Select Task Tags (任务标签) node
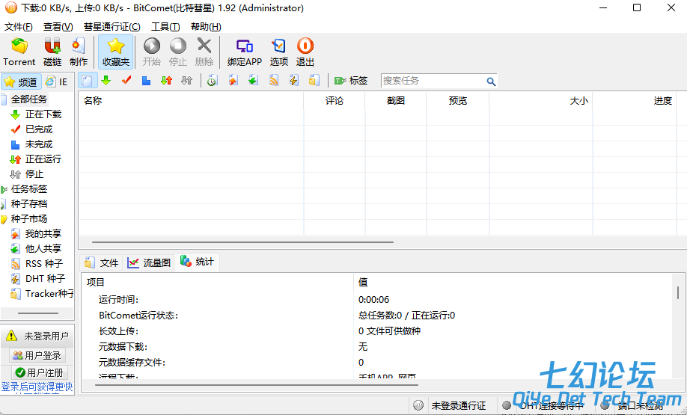The image size is (687, 415). pos(29,188)
